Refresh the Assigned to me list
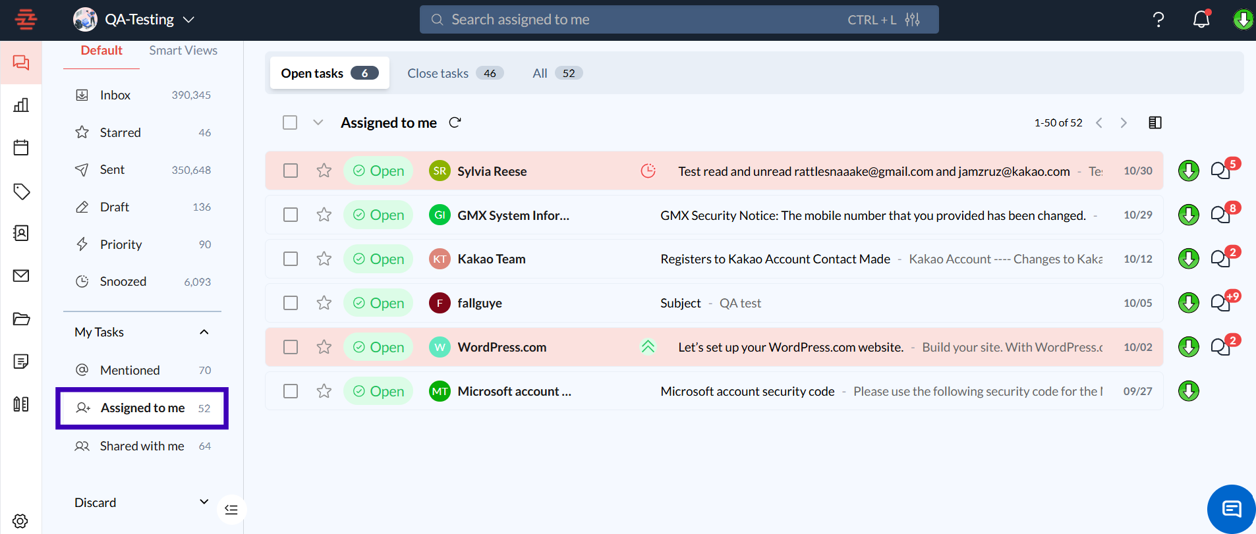1256x534 pixels. coord(455,122)
